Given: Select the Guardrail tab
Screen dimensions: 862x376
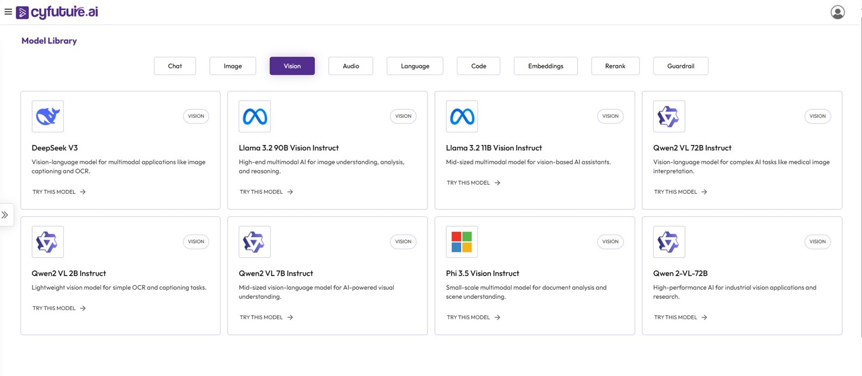Looking at the screenshot, I should coord(681,66).
